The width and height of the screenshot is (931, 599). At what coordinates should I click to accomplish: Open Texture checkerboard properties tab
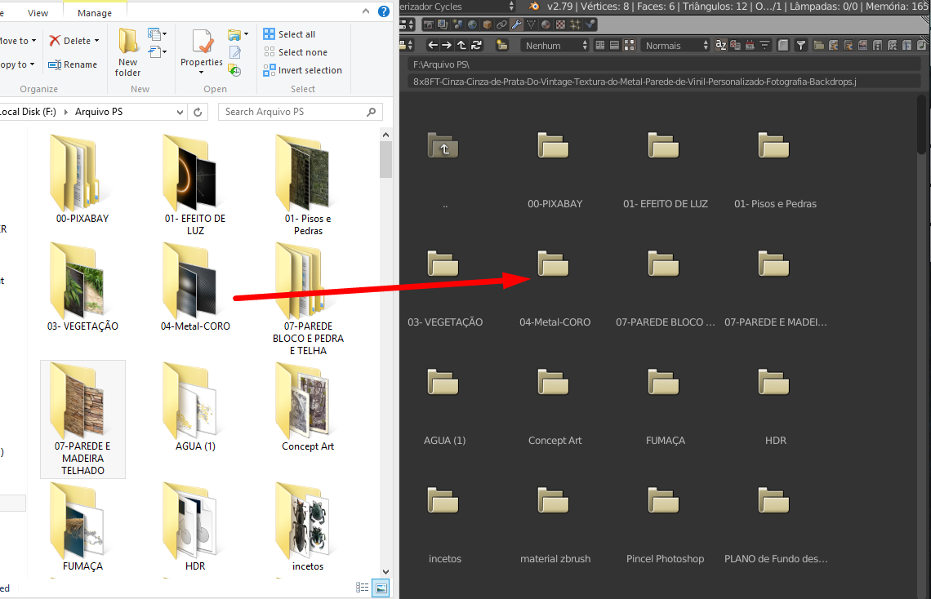pyautogui.click(x=560, y=24)
